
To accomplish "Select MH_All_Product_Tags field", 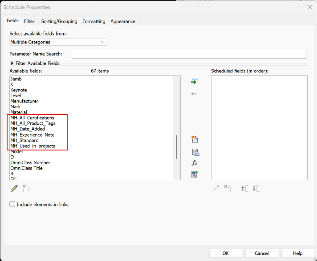I will tap(33, 123).
